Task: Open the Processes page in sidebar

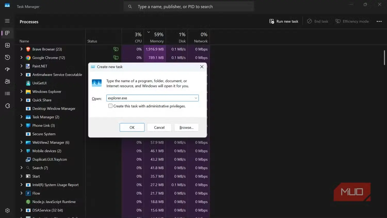Action: pyautogui.click(x=7, y=33)
